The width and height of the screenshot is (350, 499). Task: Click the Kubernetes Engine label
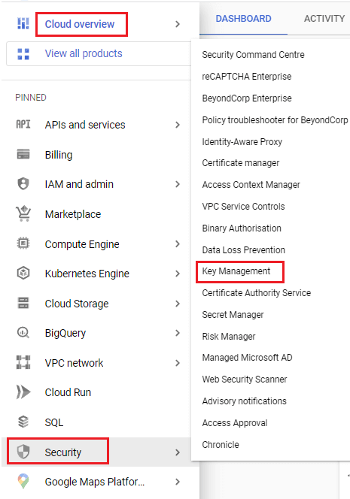pos(87,274)
